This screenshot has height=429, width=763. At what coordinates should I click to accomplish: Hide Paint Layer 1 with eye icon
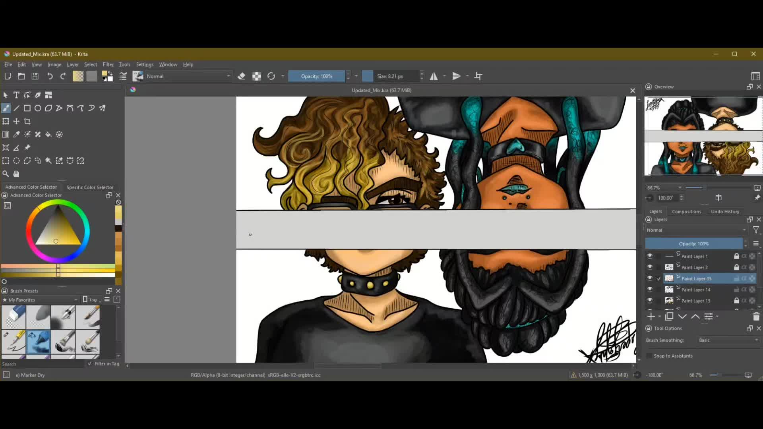coord(650,256)
